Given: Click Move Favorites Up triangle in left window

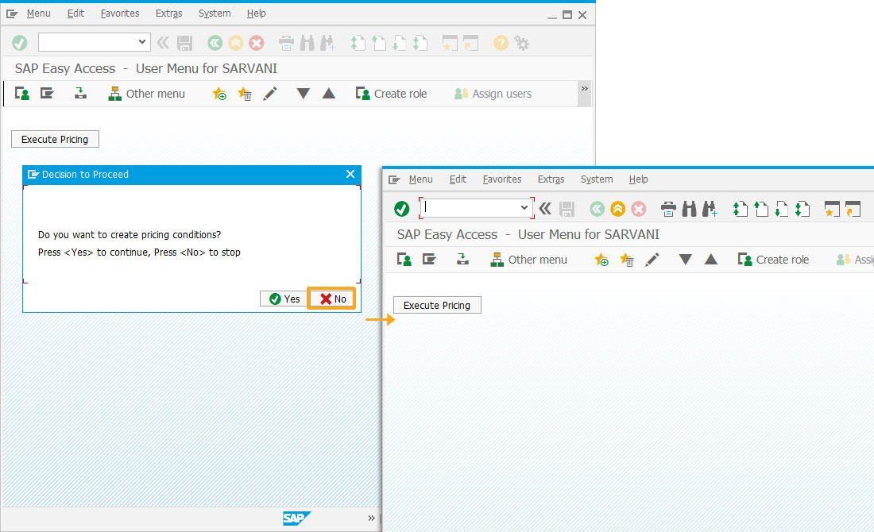Looking at the screenshot, I should tap(329, 94).
